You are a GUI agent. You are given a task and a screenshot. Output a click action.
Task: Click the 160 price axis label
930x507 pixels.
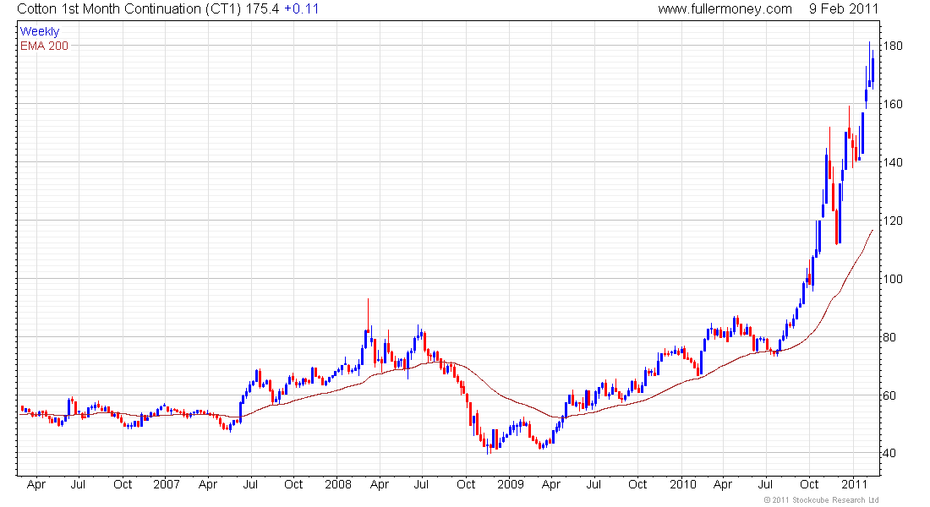(x=893, y=105)
